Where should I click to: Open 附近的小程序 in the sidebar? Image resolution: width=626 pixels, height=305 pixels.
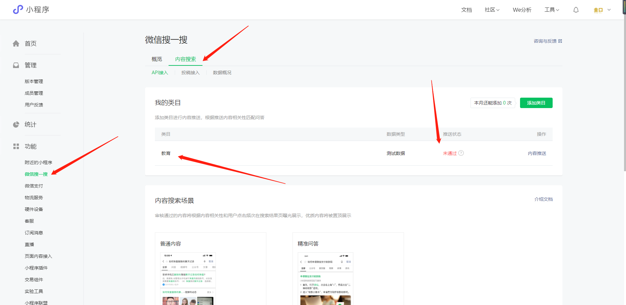[x=38, y=162]
